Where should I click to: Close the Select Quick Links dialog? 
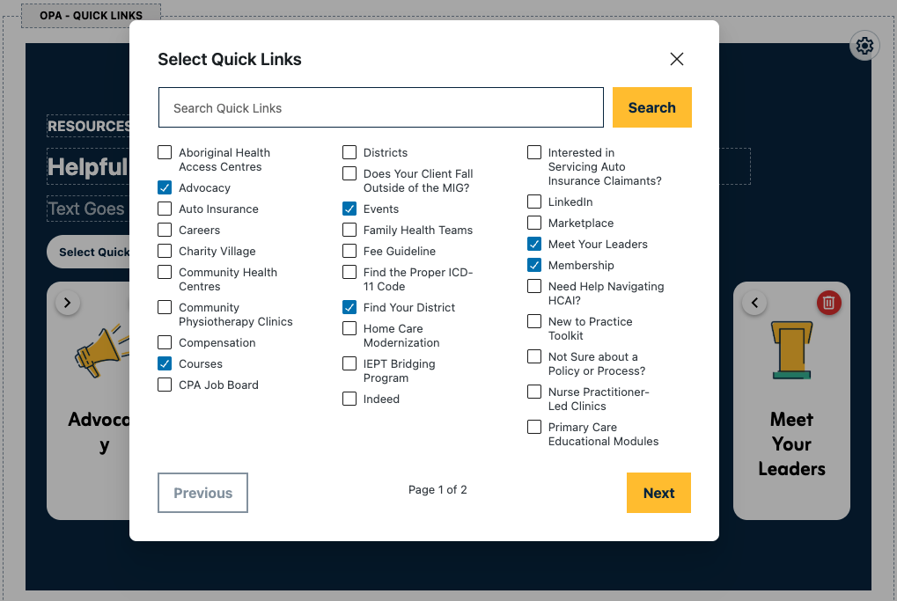point(676,59)
